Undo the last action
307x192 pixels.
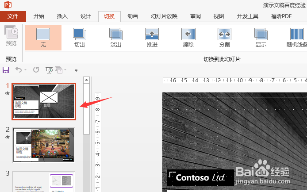[x=19, y=69]
